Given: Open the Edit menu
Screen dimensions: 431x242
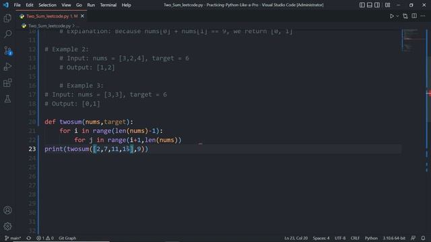Looking at the screenshot, I should [30, 5].
